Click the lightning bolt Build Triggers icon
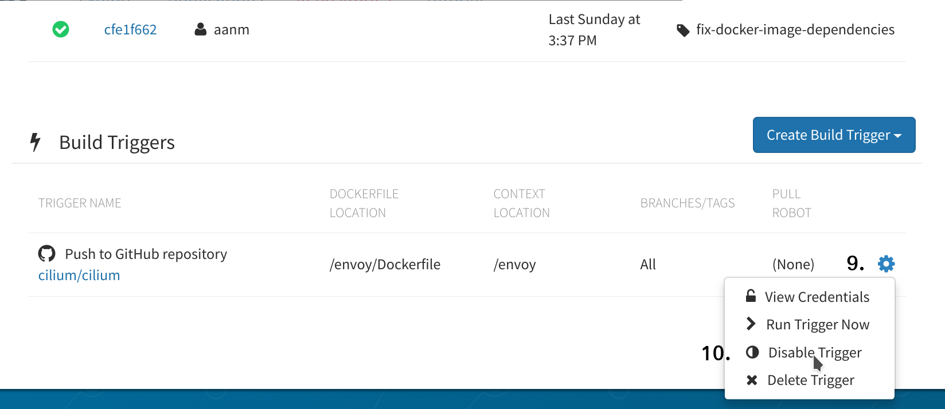This screenshot has width=945, height=409. pos(36,142)
